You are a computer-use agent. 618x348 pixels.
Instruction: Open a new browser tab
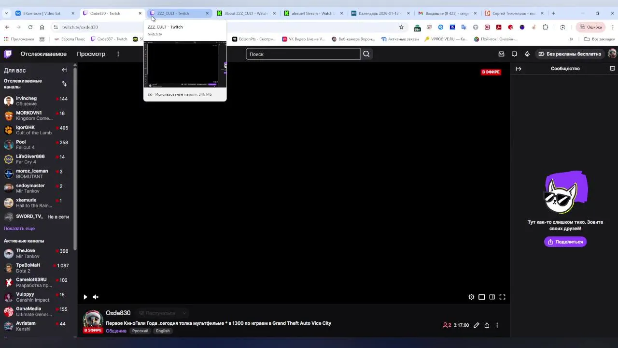tap(554, 14)
